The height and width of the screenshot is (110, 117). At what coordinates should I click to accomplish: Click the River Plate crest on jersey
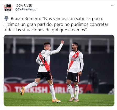pos(76,56)
